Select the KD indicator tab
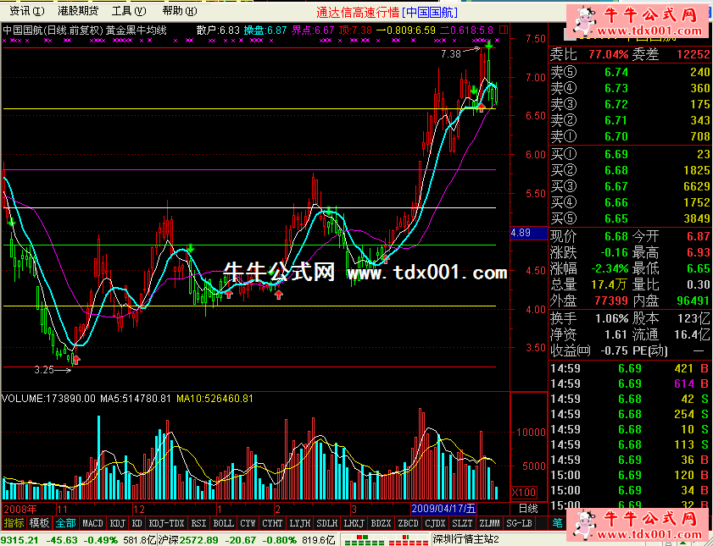This screenshot has height=546, width=713. (x=136, y=523)
